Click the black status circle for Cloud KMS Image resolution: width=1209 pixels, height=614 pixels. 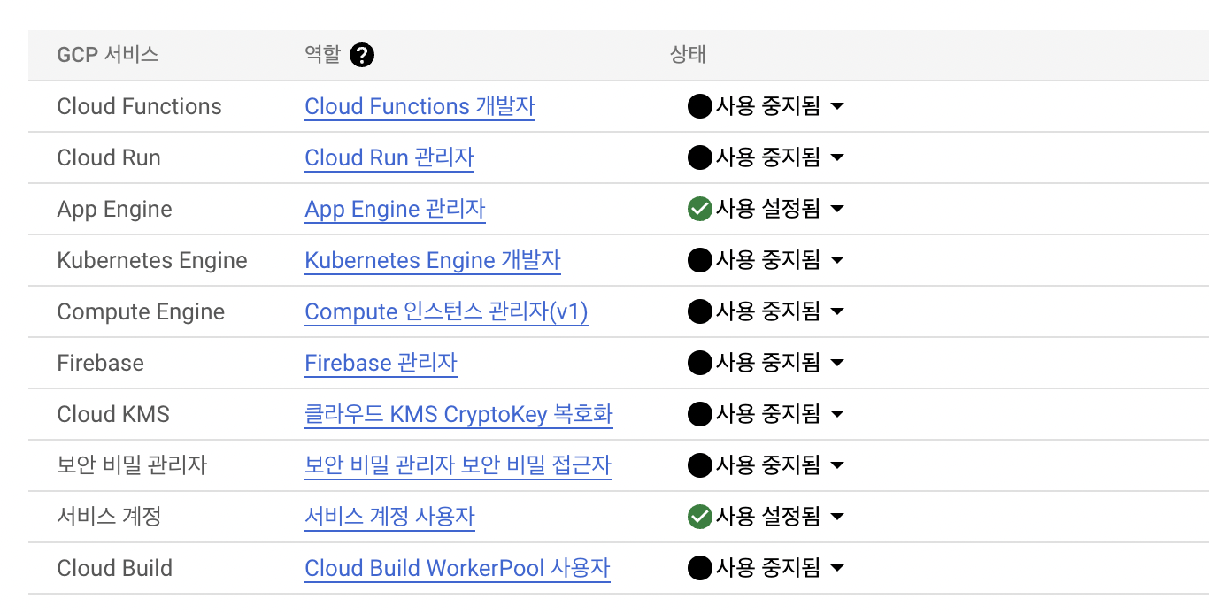click(x=699, y=415)
